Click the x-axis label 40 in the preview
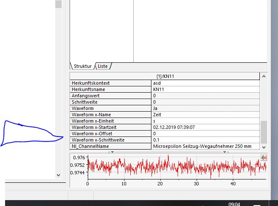This screenshot has width=278, height=206. [x=233, y=184]
